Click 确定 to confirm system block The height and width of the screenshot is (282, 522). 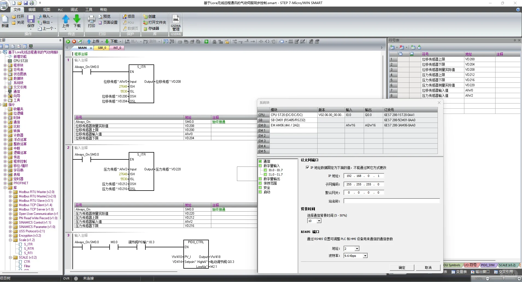(402, 268)
